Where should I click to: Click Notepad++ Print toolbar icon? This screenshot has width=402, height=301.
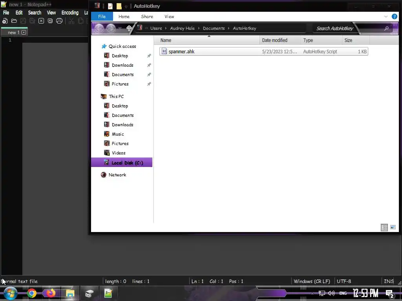click(x=59, y=21)
